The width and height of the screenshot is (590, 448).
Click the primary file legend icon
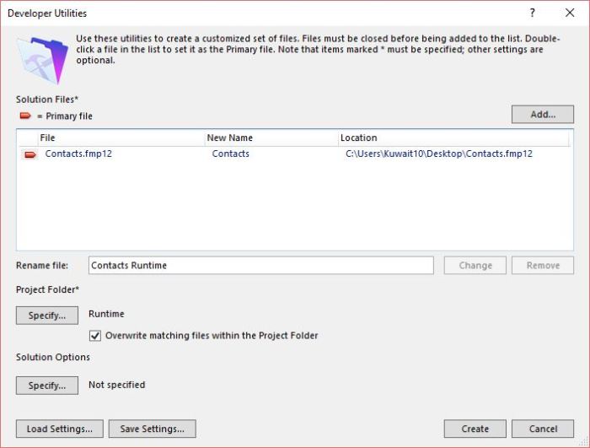(25, 116)
